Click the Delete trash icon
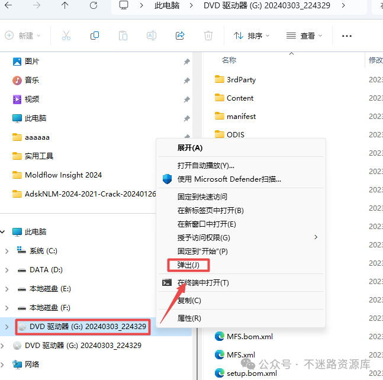This screenshot has height=380, width=383. 208,36
